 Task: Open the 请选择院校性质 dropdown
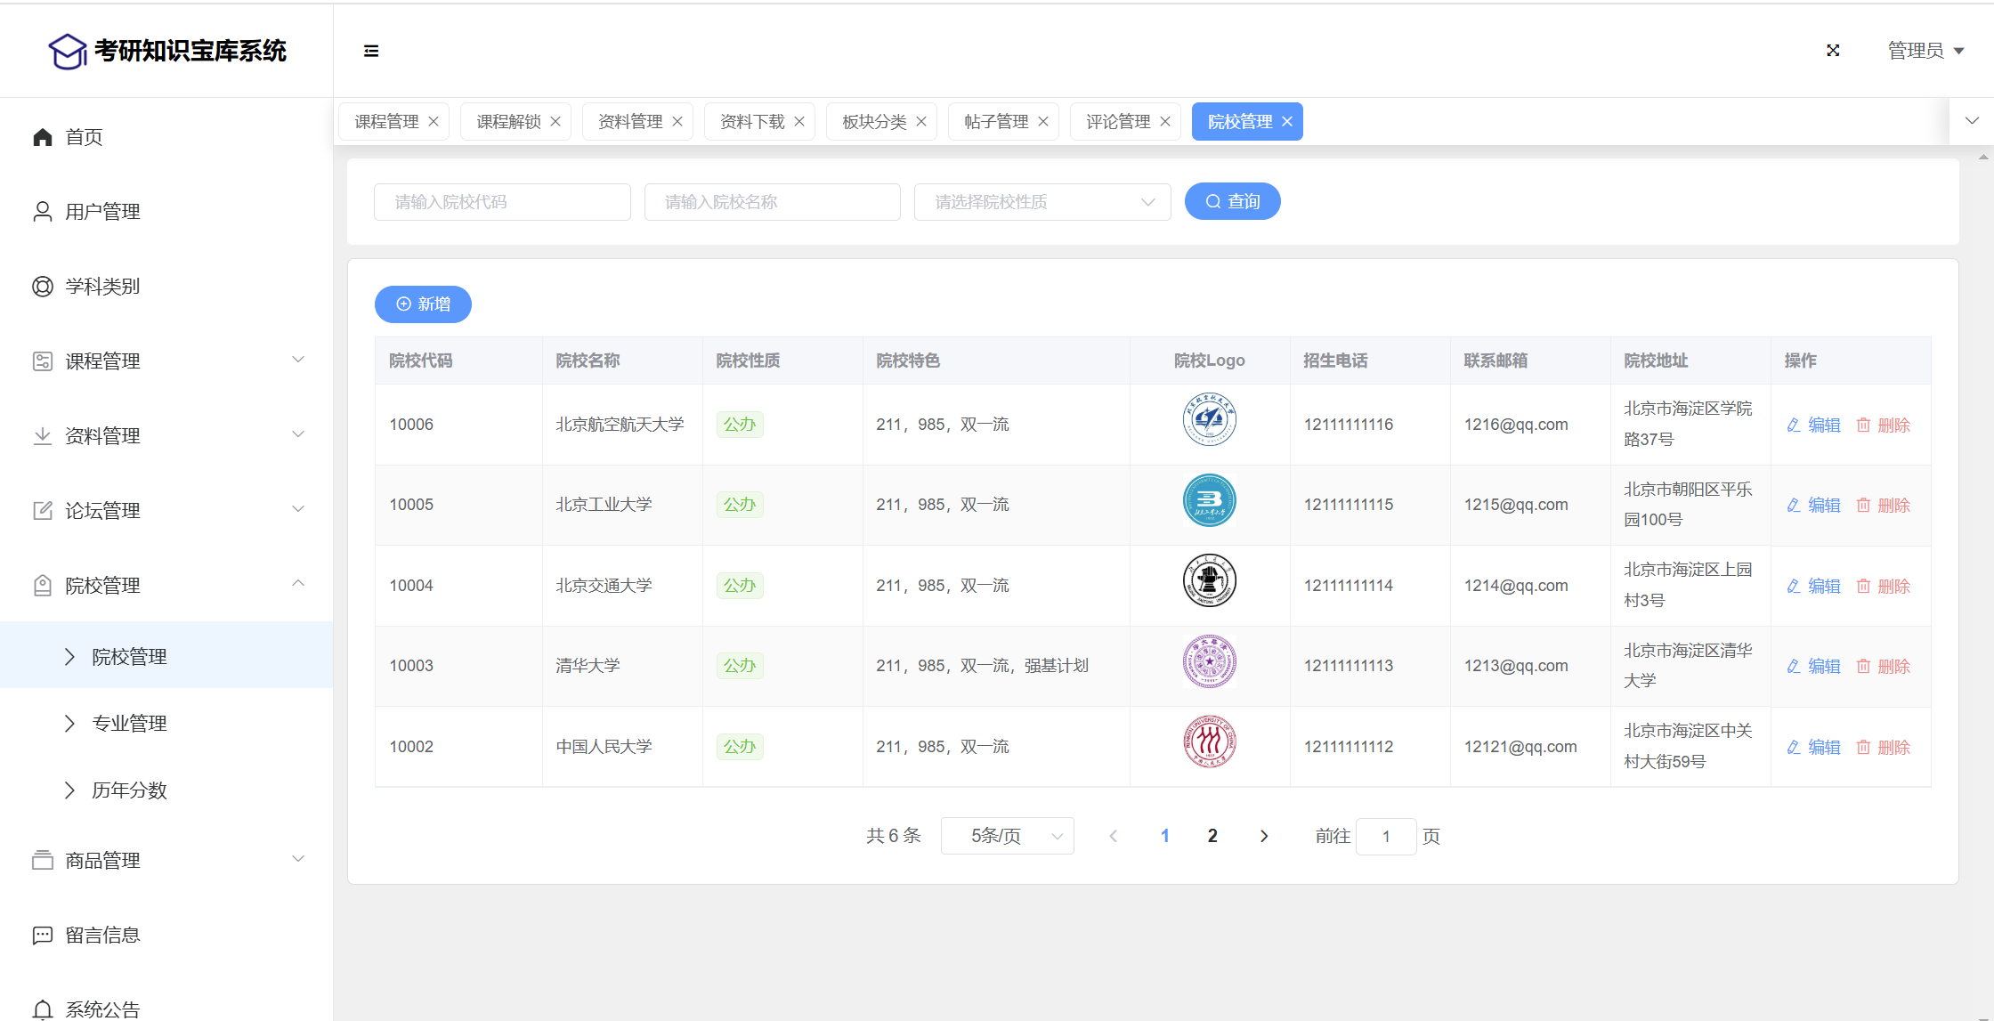point(1042,202)
